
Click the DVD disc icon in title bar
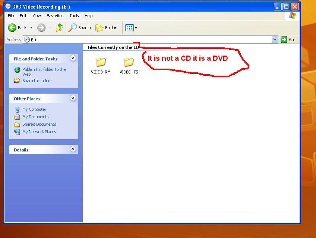coord(8,6)
